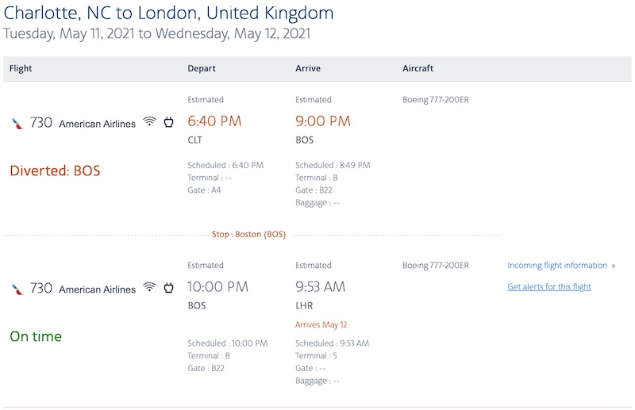Click the power outlet icon on first flight

168,122
